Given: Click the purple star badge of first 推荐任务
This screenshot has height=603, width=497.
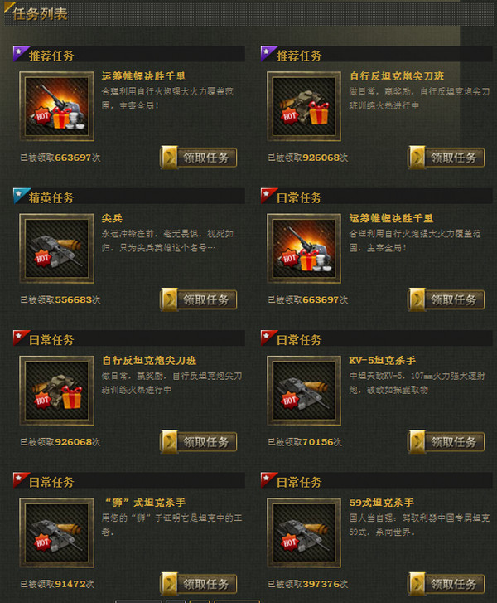Looking at the screenshot, I should [21, 53].
